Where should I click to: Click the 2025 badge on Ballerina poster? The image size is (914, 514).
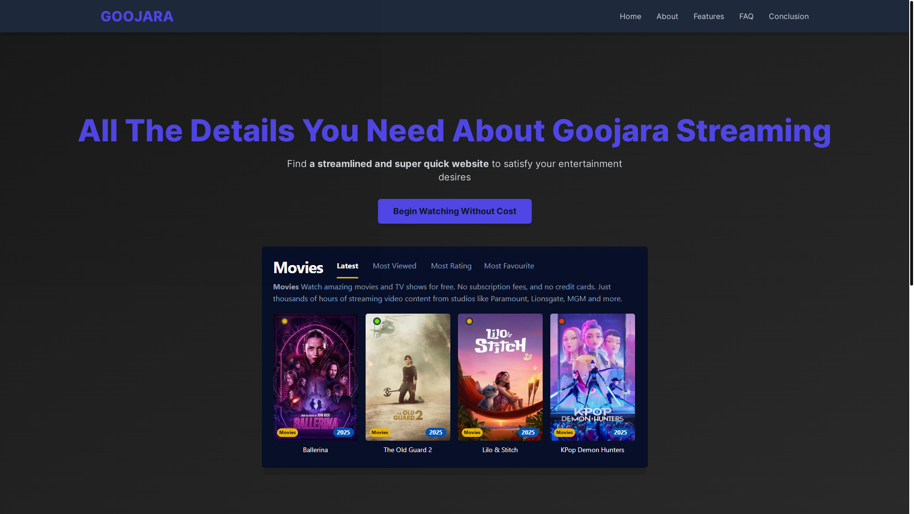(343, 433)
